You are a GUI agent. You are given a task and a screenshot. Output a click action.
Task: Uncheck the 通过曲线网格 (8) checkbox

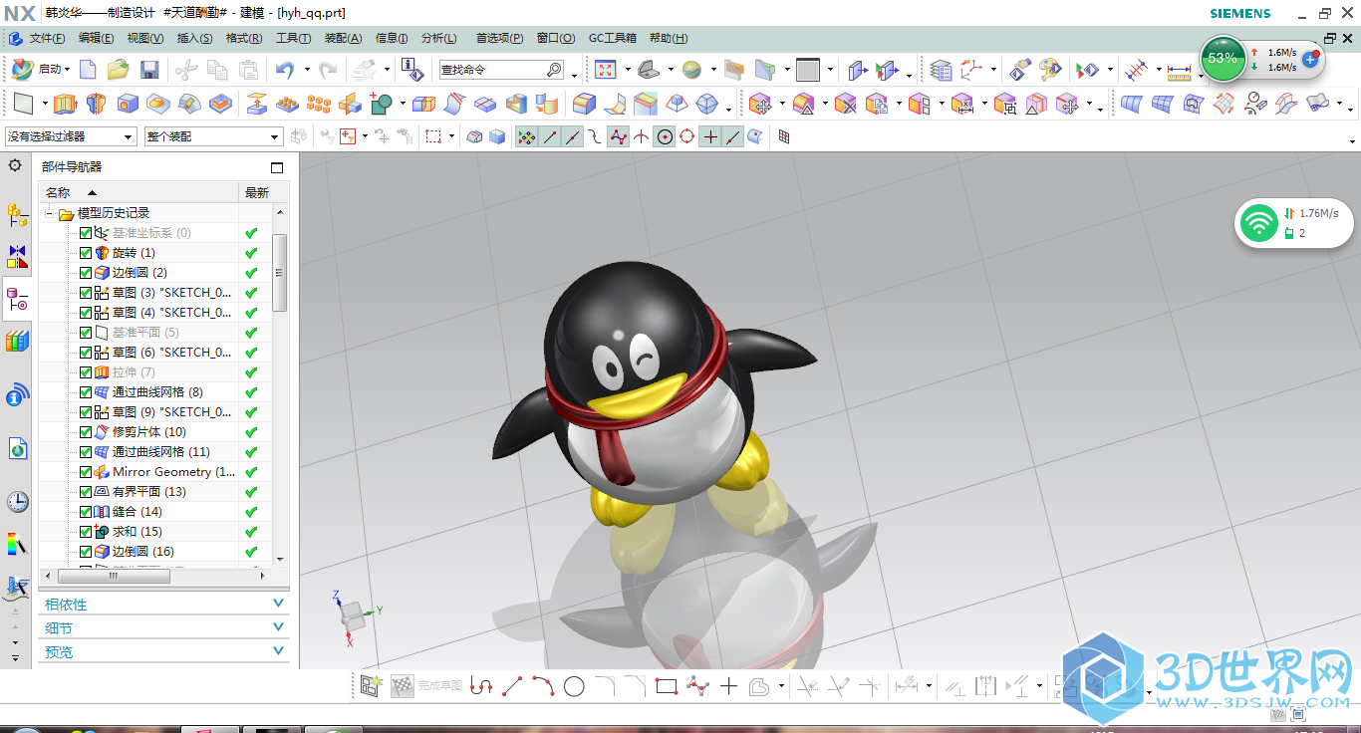click(86, 392)
